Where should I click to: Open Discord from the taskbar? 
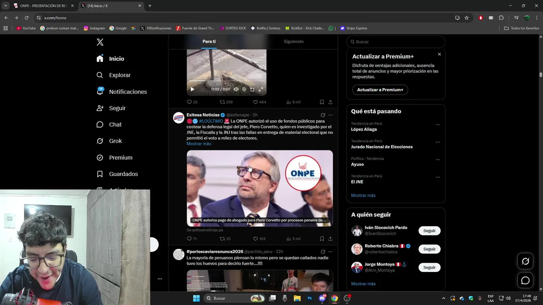(x=322, y=298)
